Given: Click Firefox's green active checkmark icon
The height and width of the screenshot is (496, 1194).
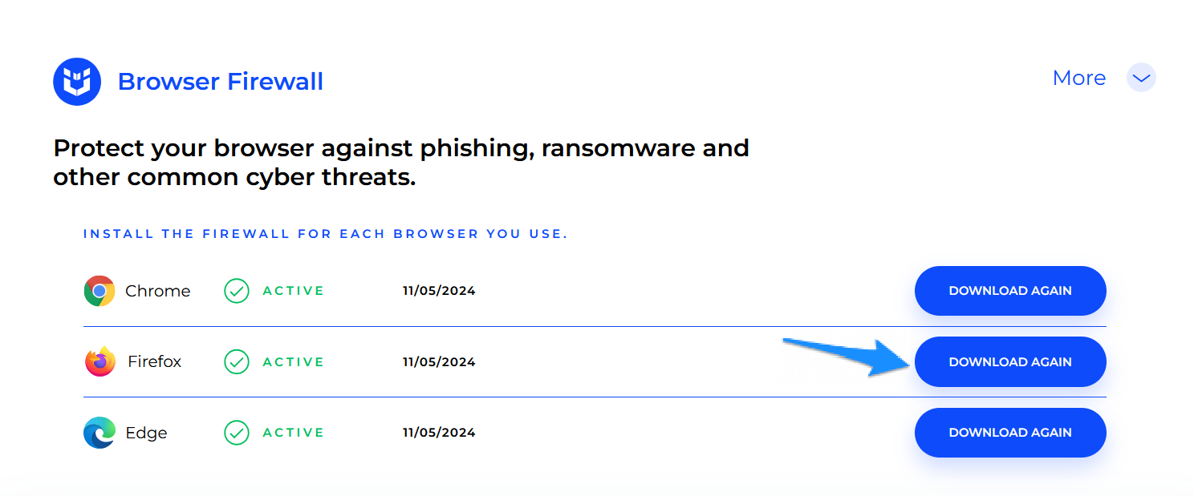Looking at the screenshot, I should pos(237,362).
